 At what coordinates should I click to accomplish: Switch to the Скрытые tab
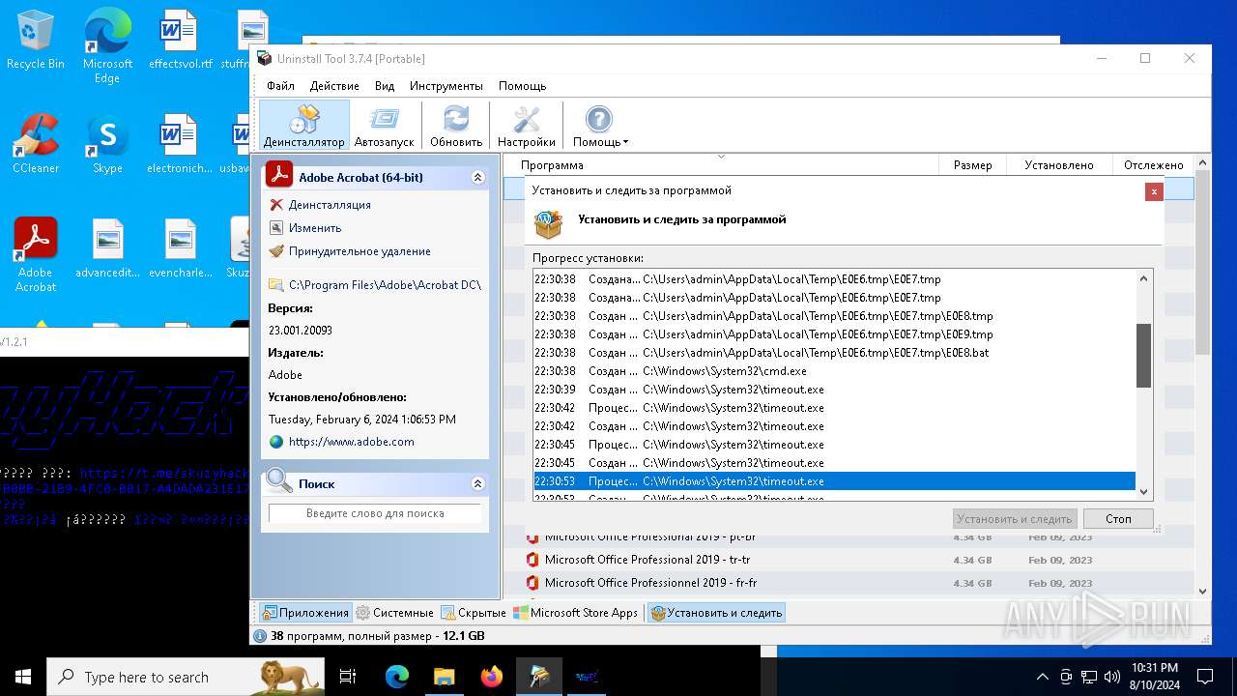pos(474,613)
